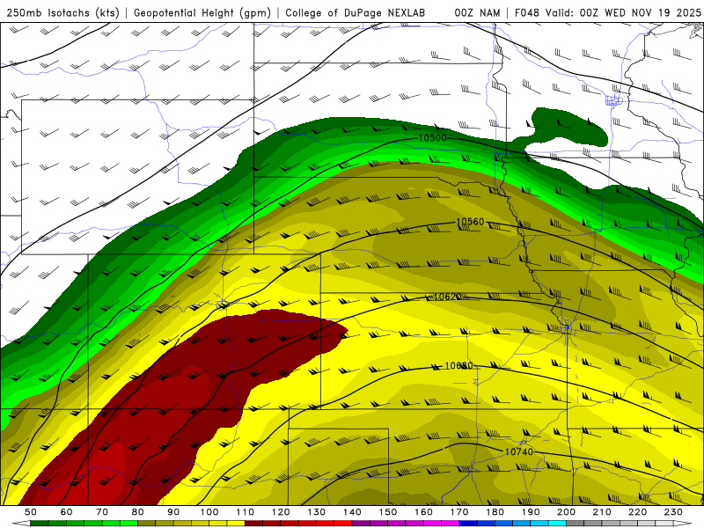Click the 130 label on the color scale
Screen dimensions: 704x528
(x=317, y=512)
